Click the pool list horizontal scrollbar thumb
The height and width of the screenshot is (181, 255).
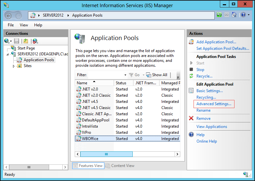click(106, 154)
